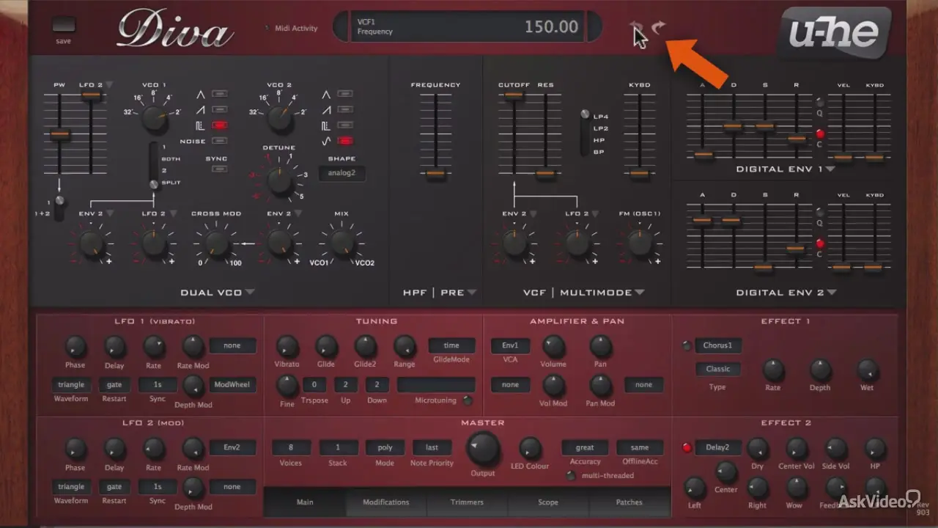Open Digital Env 1 model dropdown

point(831,169)
